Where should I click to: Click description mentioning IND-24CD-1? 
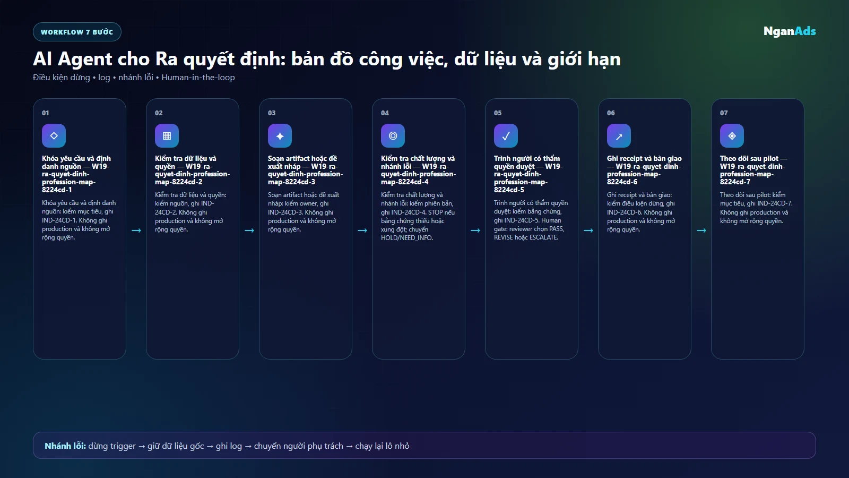click(x=79, y=220)
